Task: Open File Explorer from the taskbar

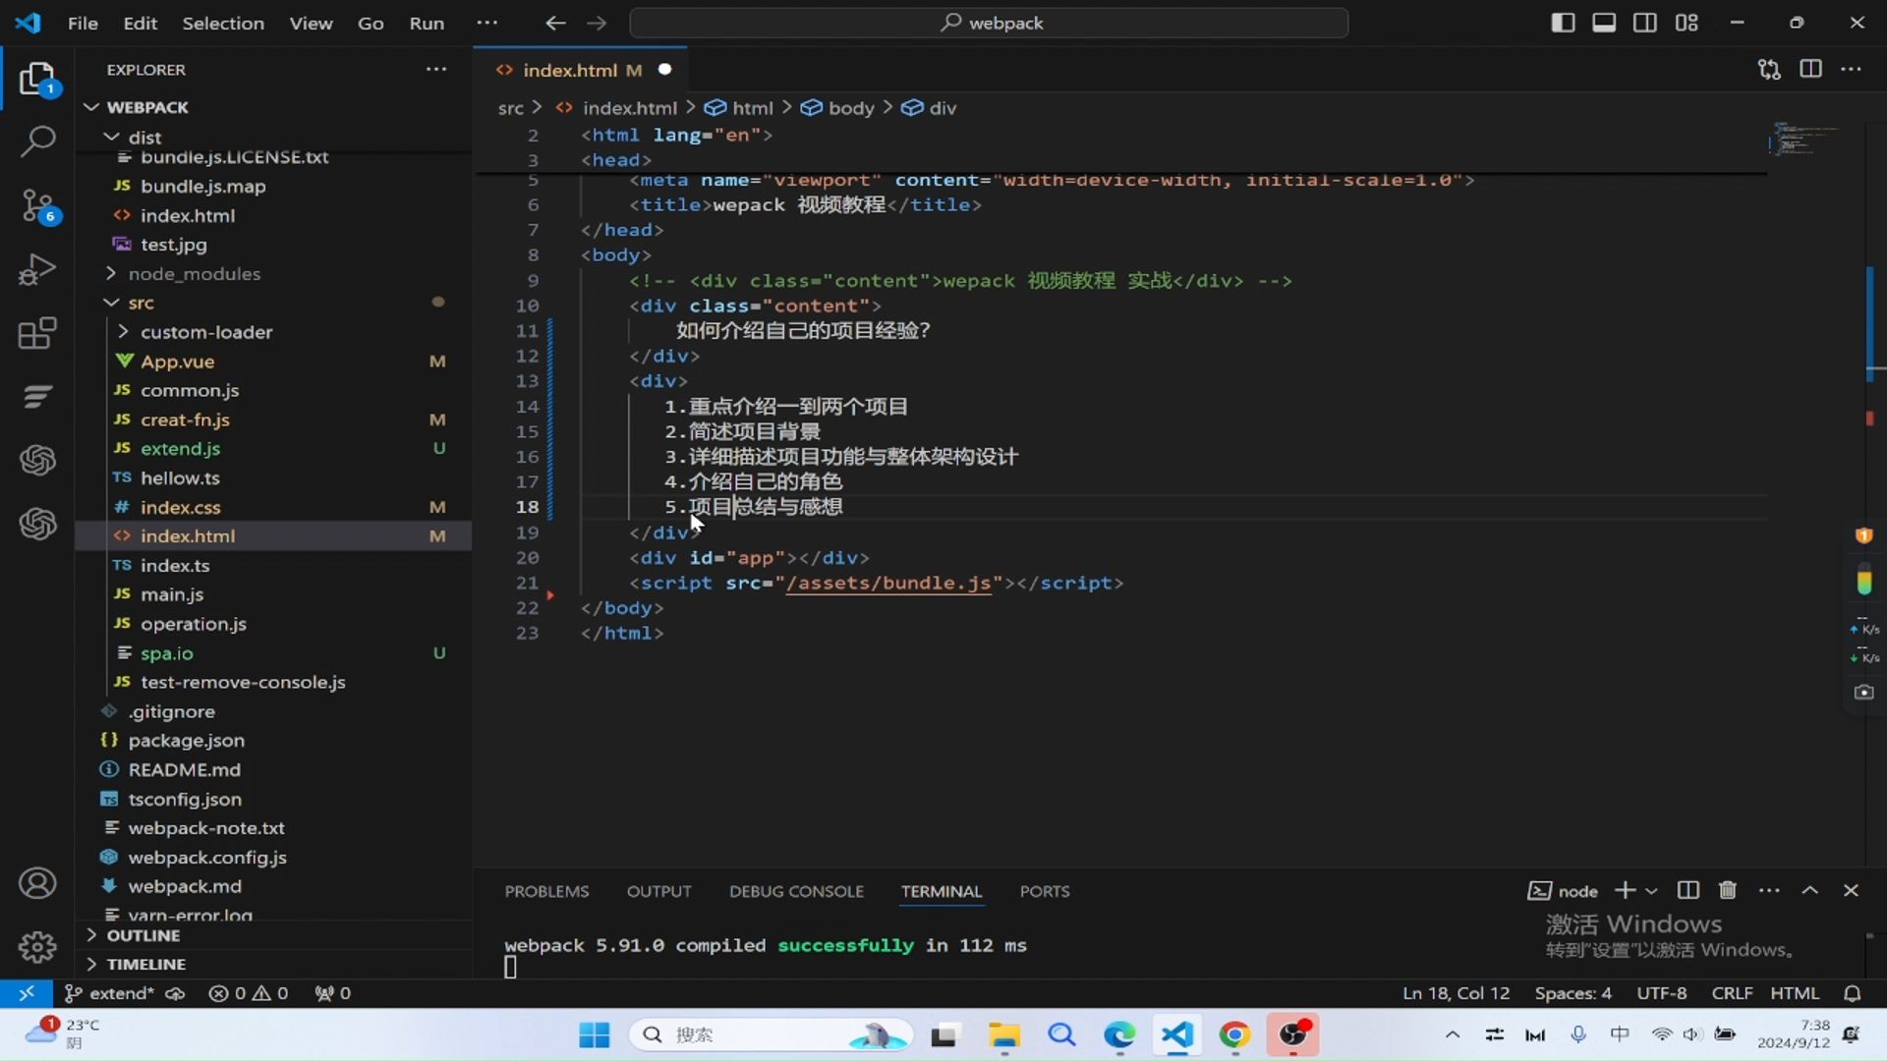Action: pyautogui.click(x=1003, y=1034)
